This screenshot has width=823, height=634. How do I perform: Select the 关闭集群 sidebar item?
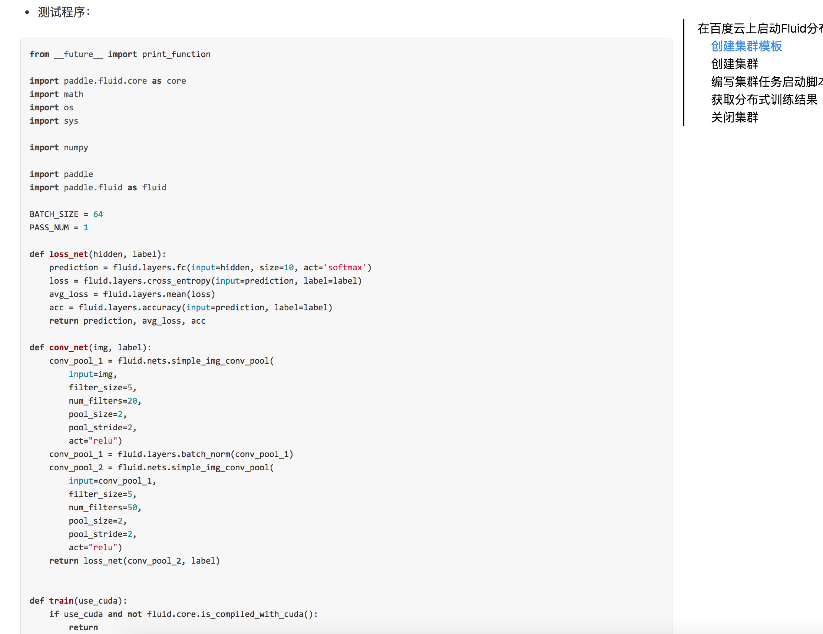(x=734, y=117)
